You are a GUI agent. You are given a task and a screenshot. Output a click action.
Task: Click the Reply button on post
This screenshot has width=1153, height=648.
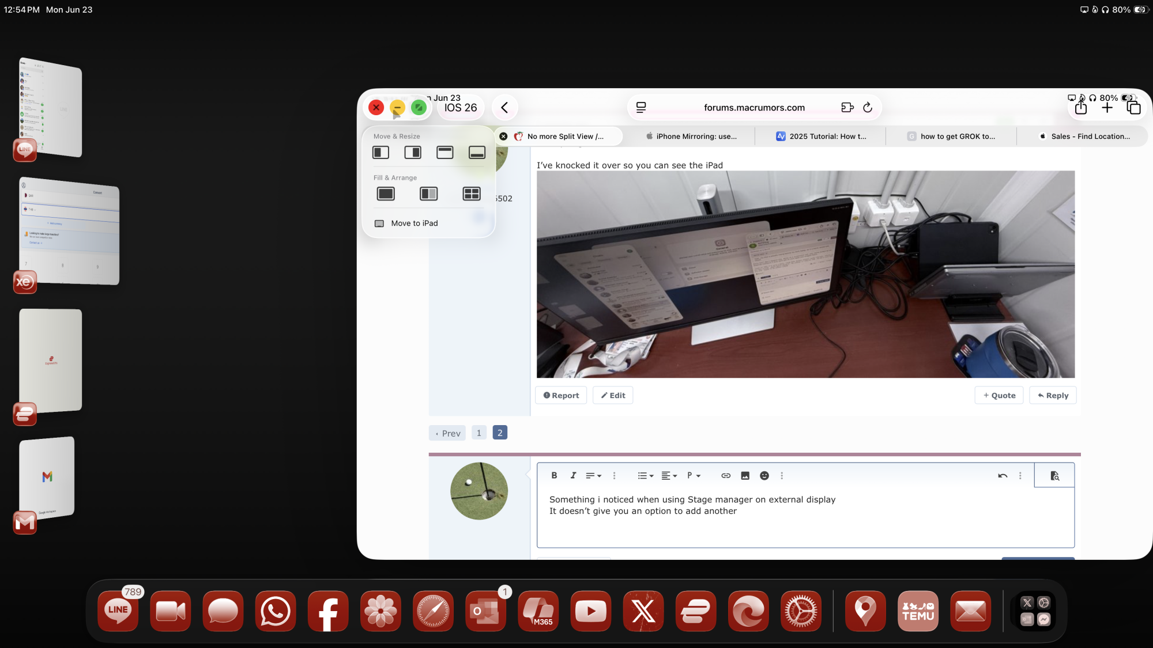point(1053,396)
